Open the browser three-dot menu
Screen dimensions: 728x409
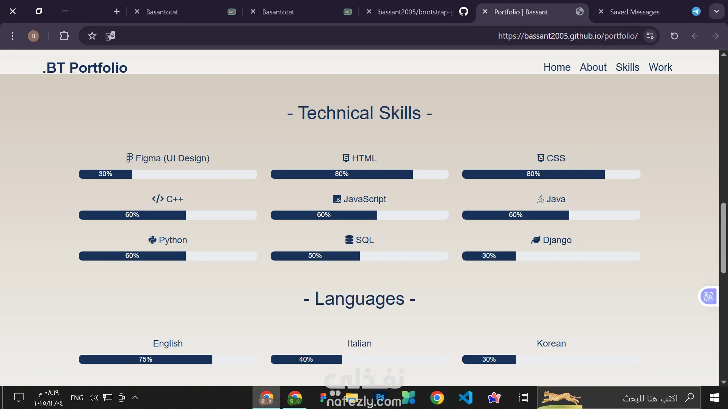click(x=13, y=36)
